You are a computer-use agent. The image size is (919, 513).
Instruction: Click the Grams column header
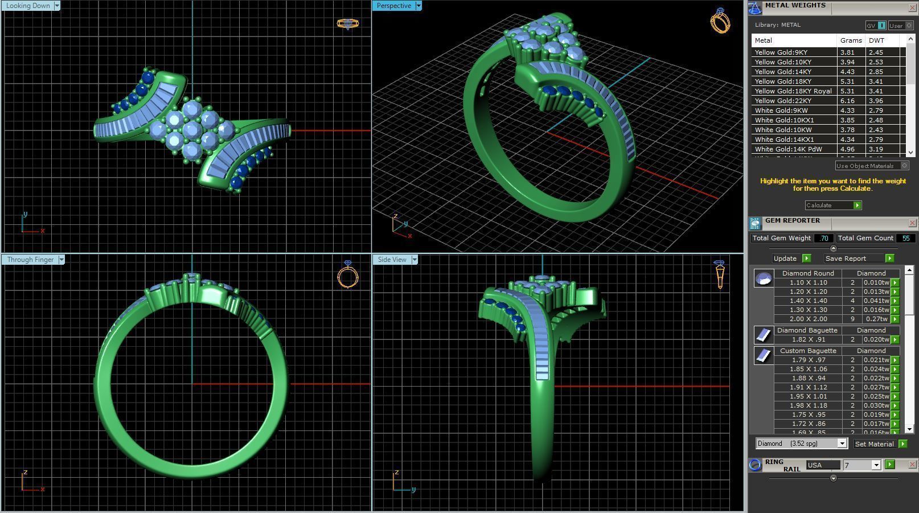tap(851, 40)
